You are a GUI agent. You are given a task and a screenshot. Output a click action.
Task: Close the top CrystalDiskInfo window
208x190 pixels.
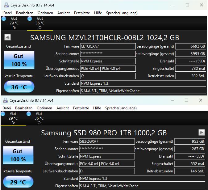click(x=202, y=5)
